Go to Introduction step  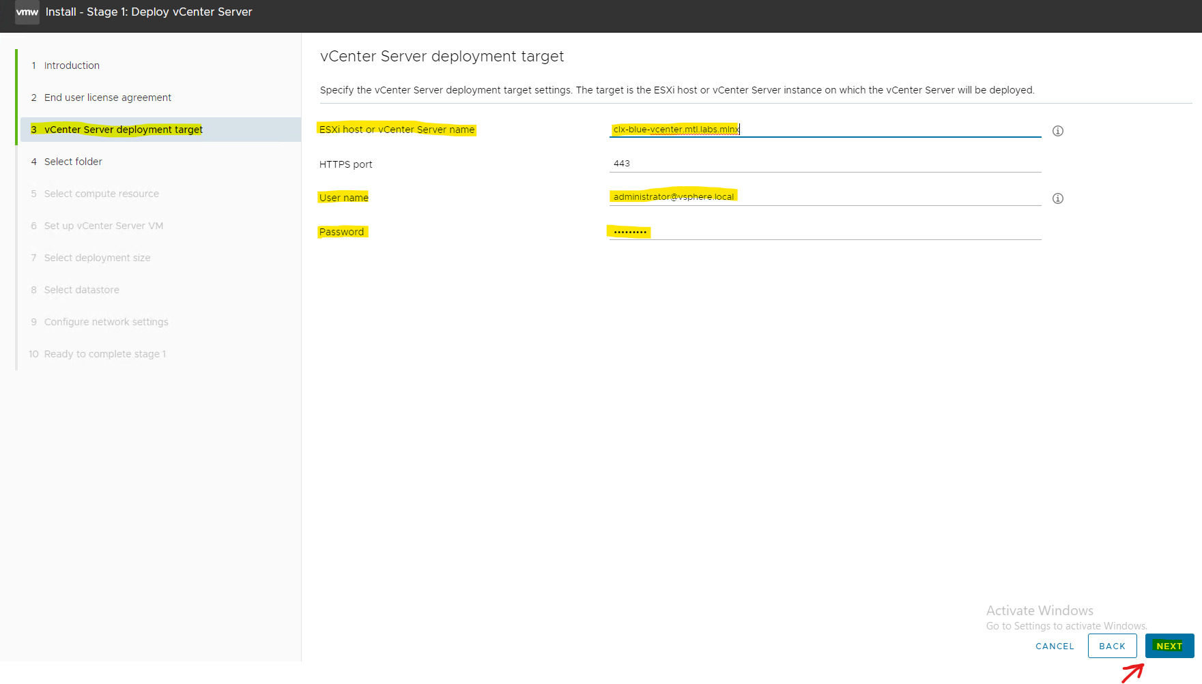point(72,65)
